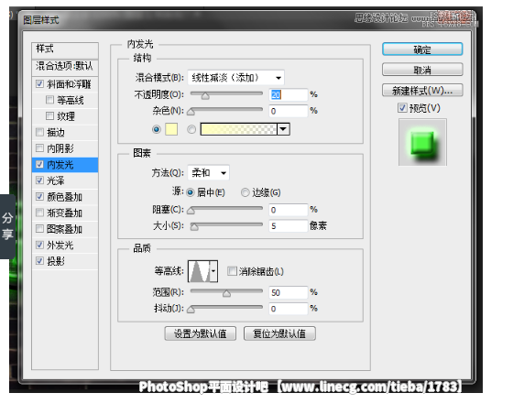Click the contour curve thumbnail
Screen dimensions: 513x404
tap(200, 271)
